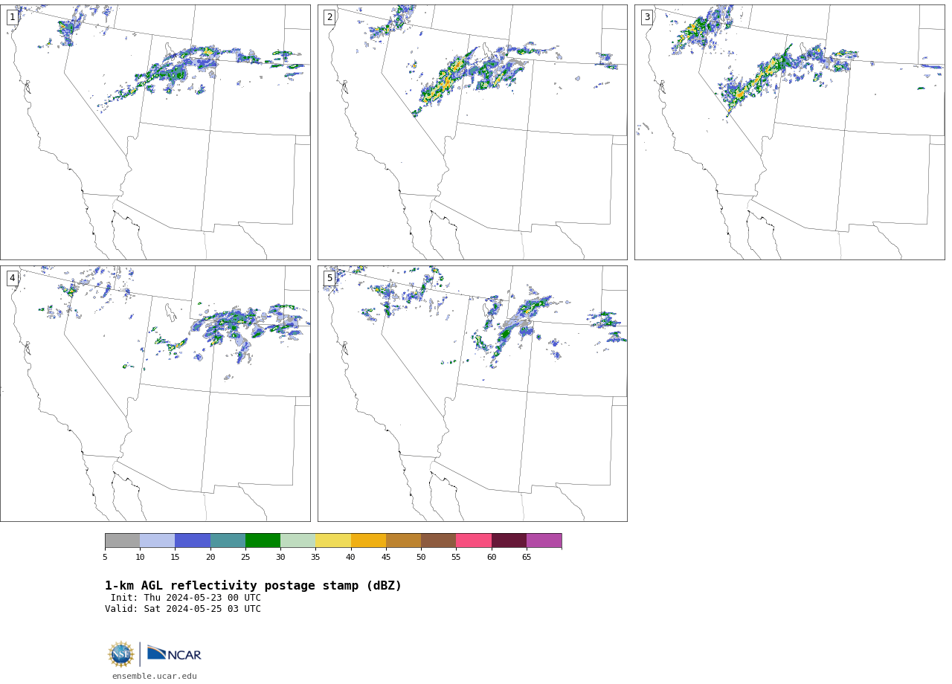
Task: Click the colorbar tick label 5
Action: point(105,557)
